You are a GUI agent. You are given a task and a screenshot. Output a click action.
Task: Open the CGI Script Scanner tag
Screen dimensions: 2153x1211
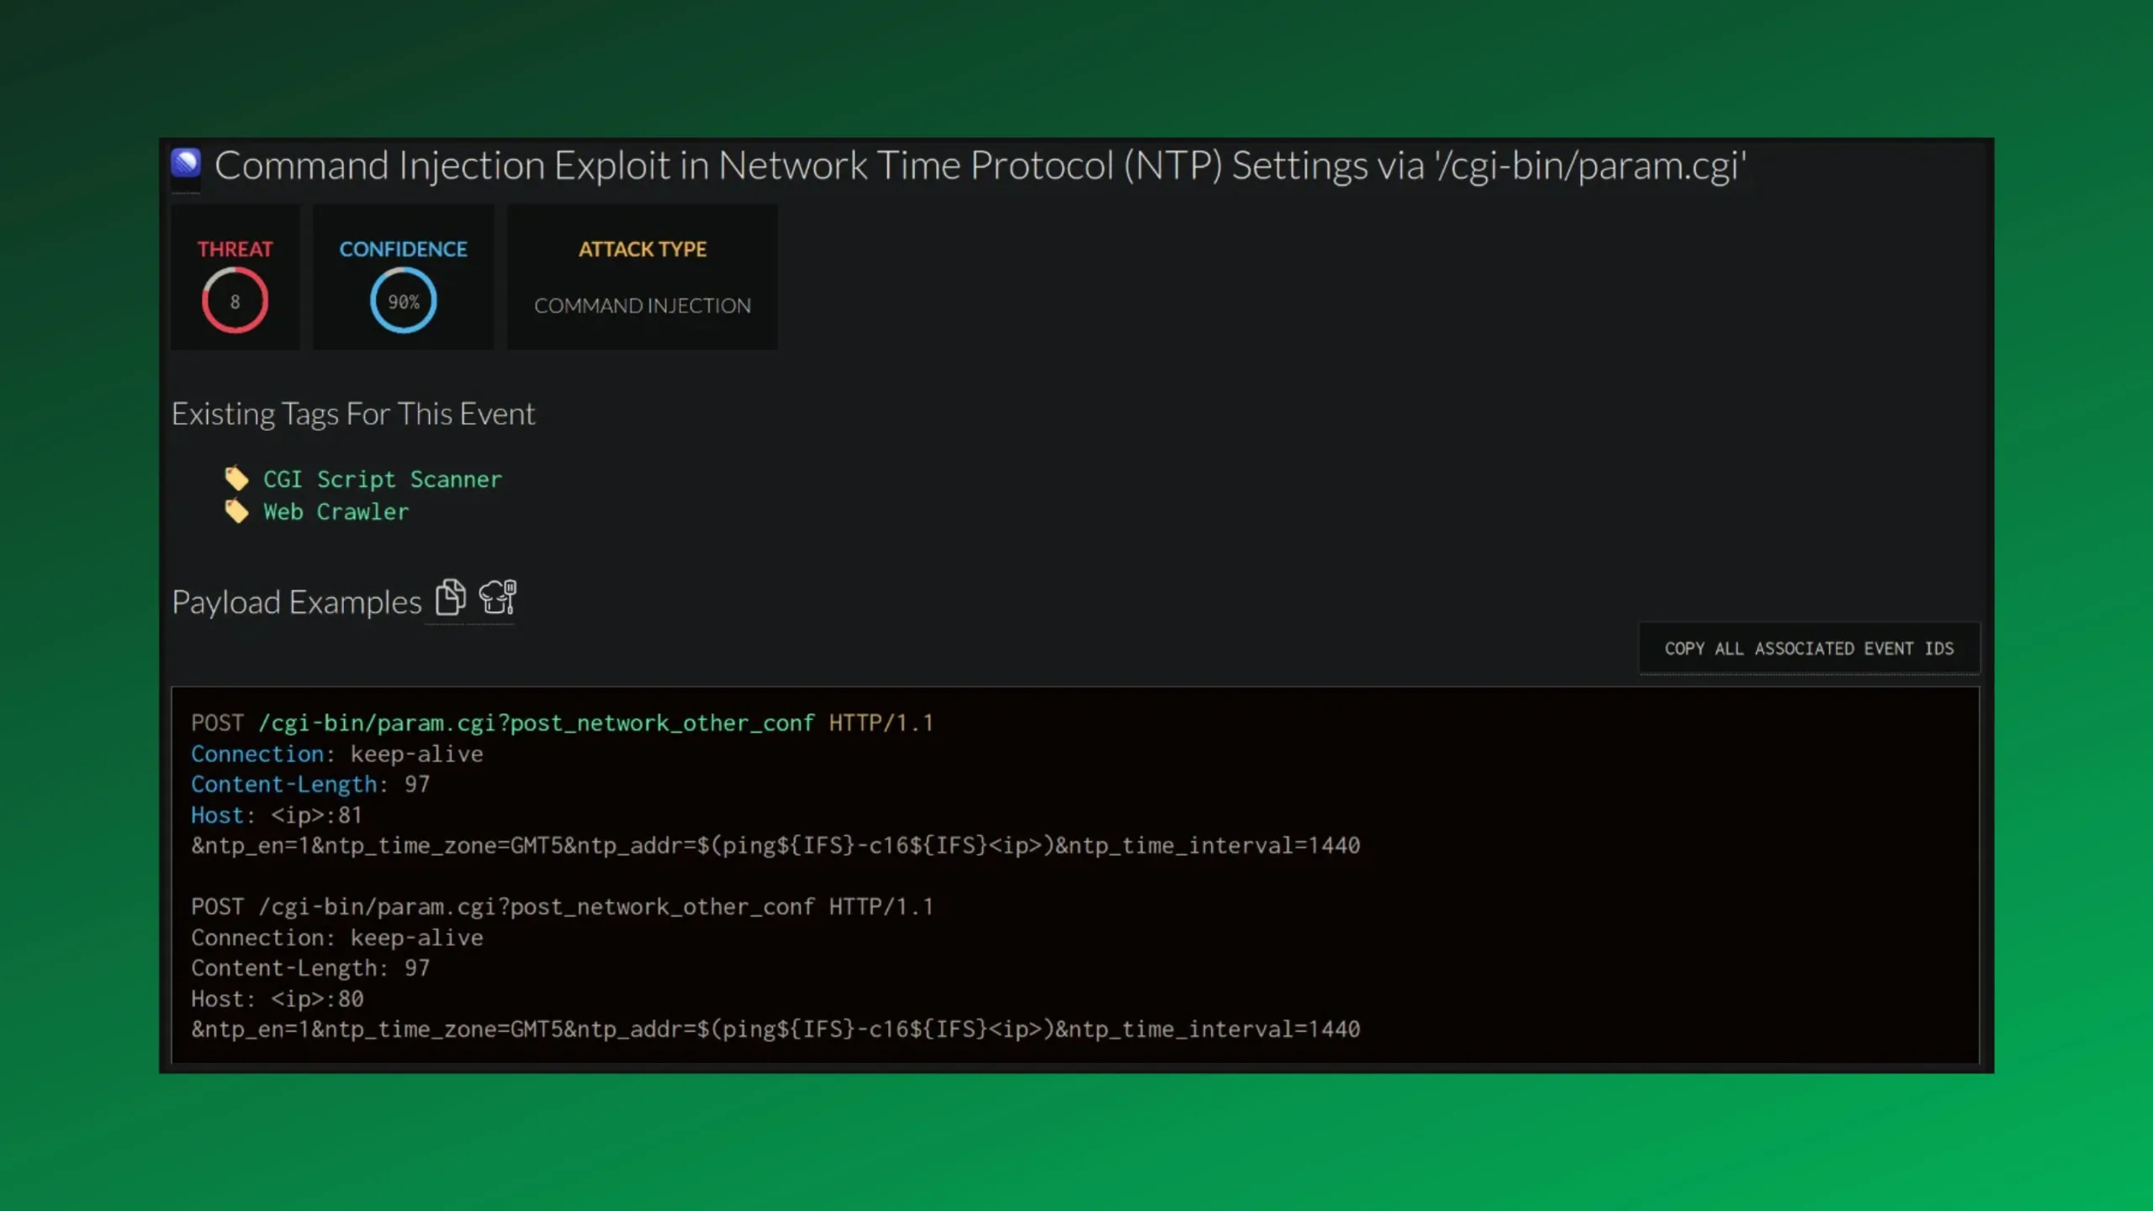click(382, 479)
